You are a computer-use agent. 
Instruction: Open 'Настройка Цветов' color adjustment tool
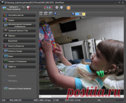19,15
